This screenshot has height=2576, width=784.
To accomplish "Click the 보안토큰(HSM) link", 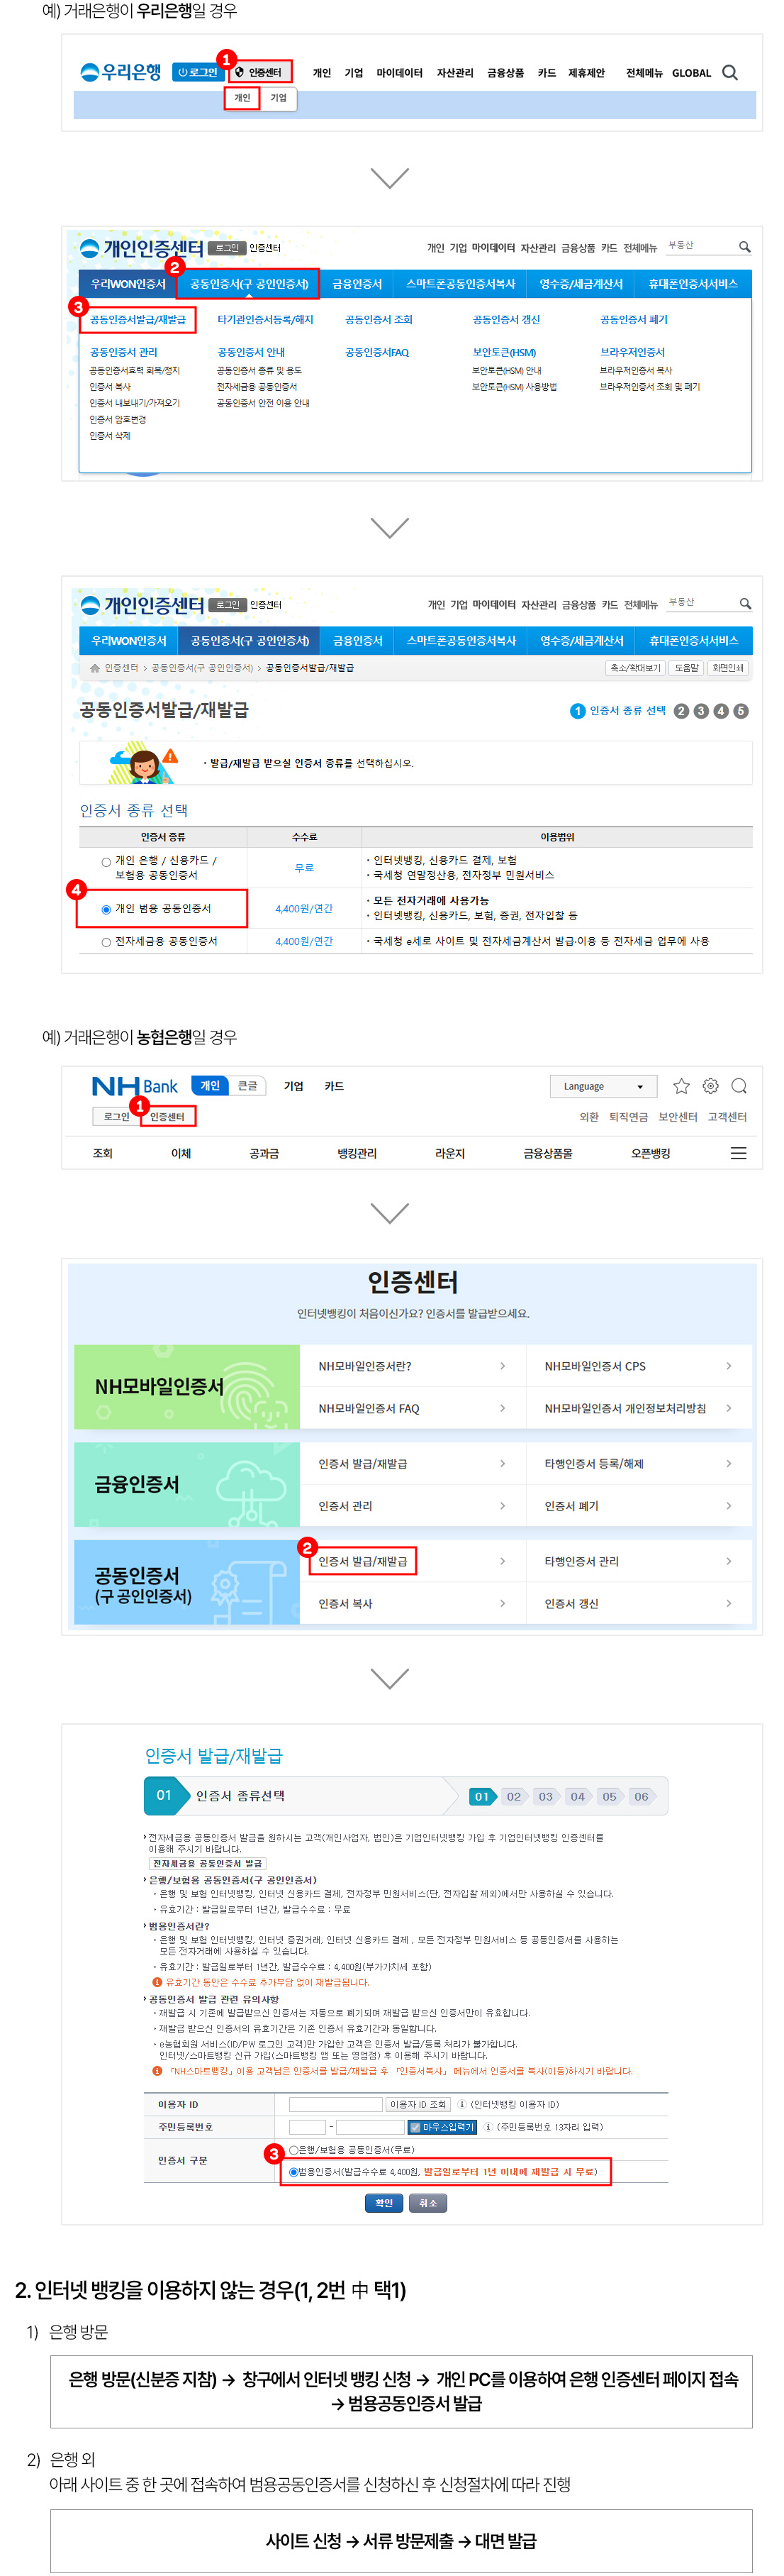I will pyautogui.click(x=505, y=353).
